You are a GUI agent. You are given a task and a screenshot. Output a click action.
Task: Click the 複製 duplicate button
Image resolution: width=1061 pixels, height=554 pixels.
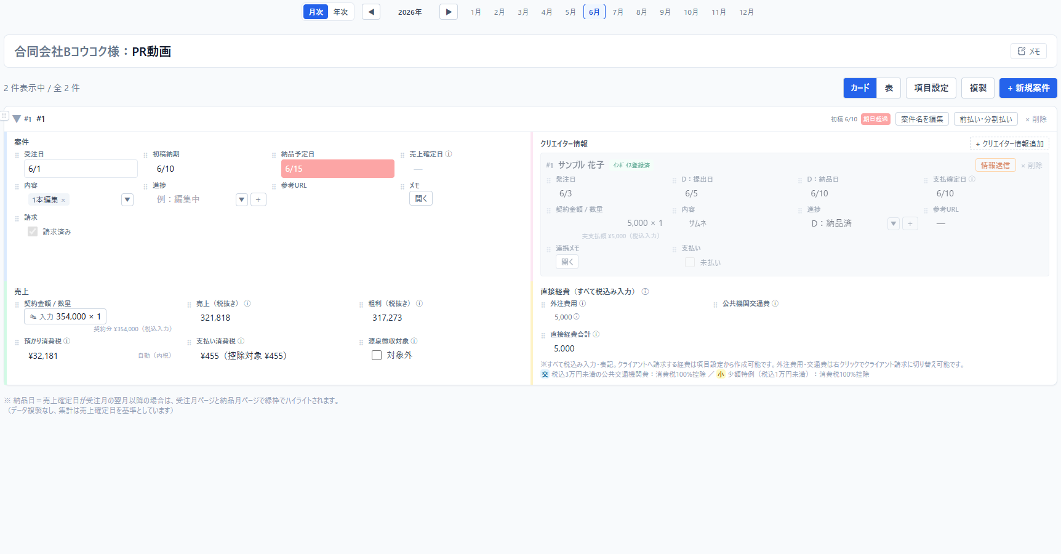pos(978,88)
